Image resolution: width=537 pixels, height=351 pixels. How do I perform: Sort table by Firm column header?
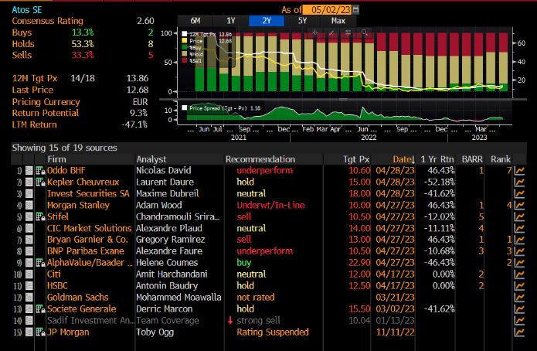57,159
